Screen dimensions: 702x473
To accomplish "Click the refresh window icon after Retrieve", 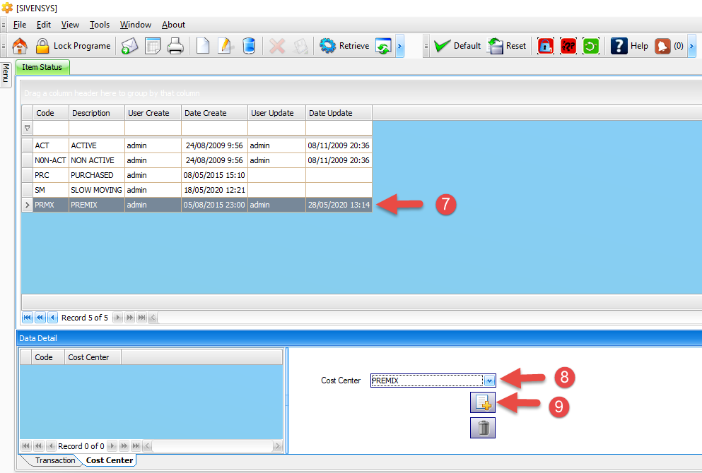I will pyautogui.click(x=383, y=46).
